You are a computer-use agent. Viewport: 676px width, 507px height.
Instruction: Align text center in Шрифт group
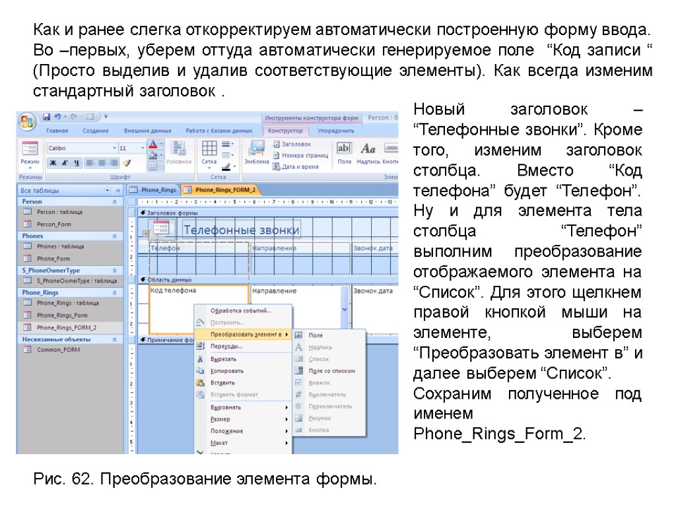tap(102, 163)
